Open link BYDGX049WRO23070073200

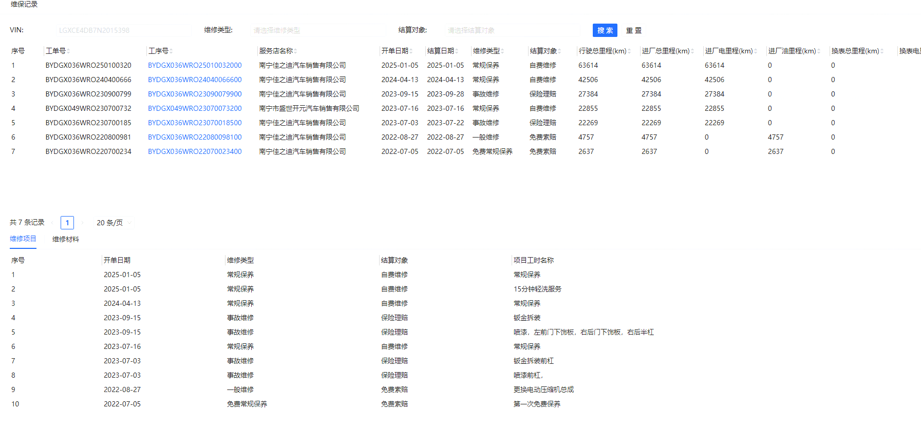(x=195, y=109)
